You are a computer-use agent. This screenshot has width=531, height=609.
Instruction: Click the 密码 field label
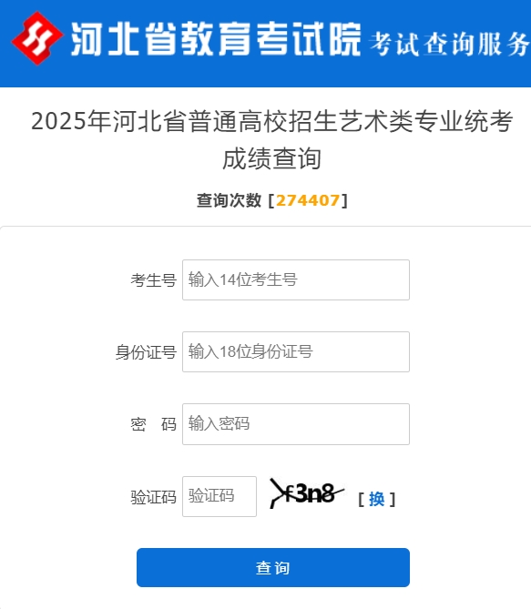[x=154, y=424]
